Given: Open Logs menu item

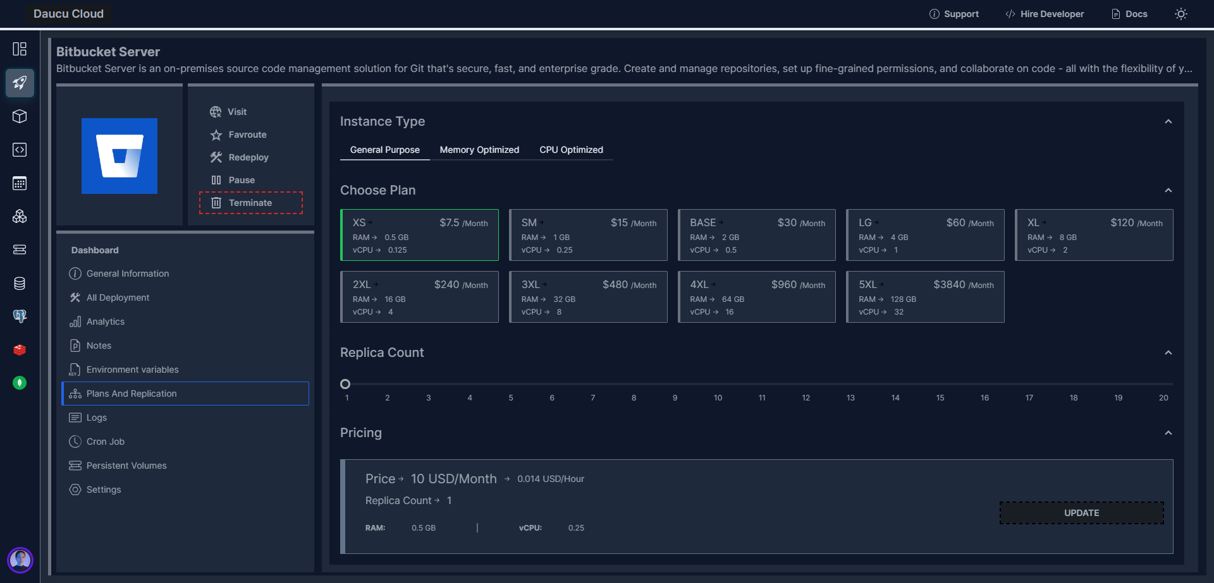Looking at the screenshot, I should 185,418.
